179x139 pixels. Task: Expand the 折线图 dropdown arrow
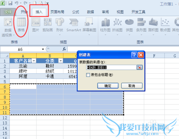click(x=117, y=35)
